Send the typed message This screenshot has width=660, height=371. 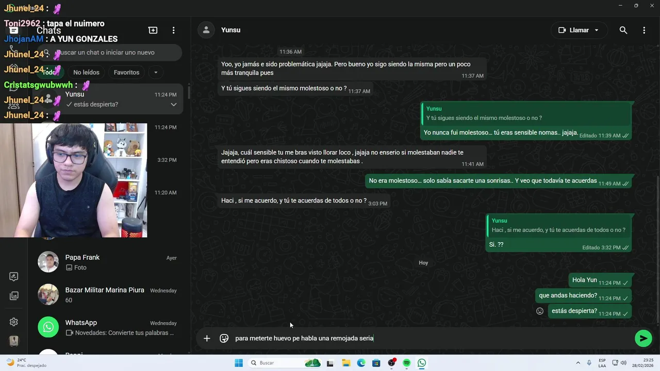[x=643, y=339]
